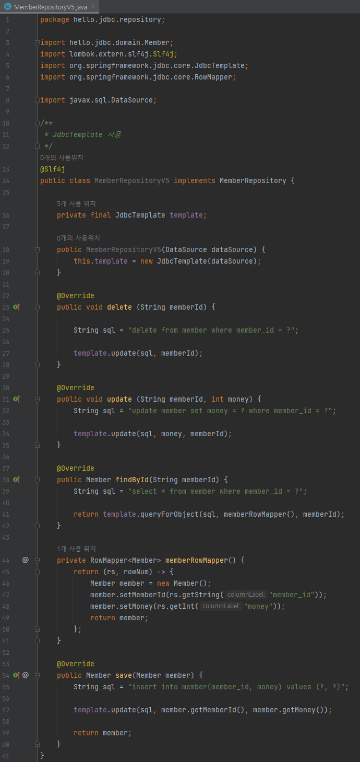The height and width of the screenshot is (762, 360).
Task: Collapse the update method fold marker
Action: click(x=37, y=399)
